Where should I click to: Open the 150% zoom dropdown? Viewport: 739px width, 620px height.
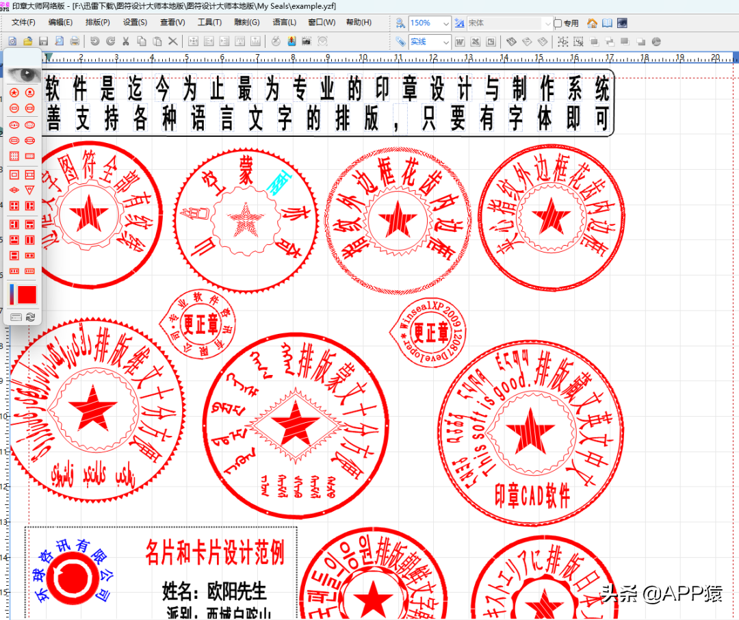(x=445, y=23)
